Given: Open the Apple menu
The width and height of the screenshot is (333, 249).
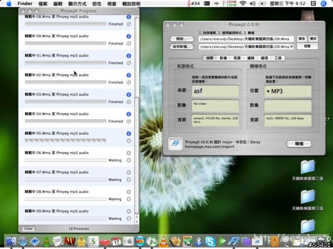Looking at the screenshot, I should [x=9, y=4].
